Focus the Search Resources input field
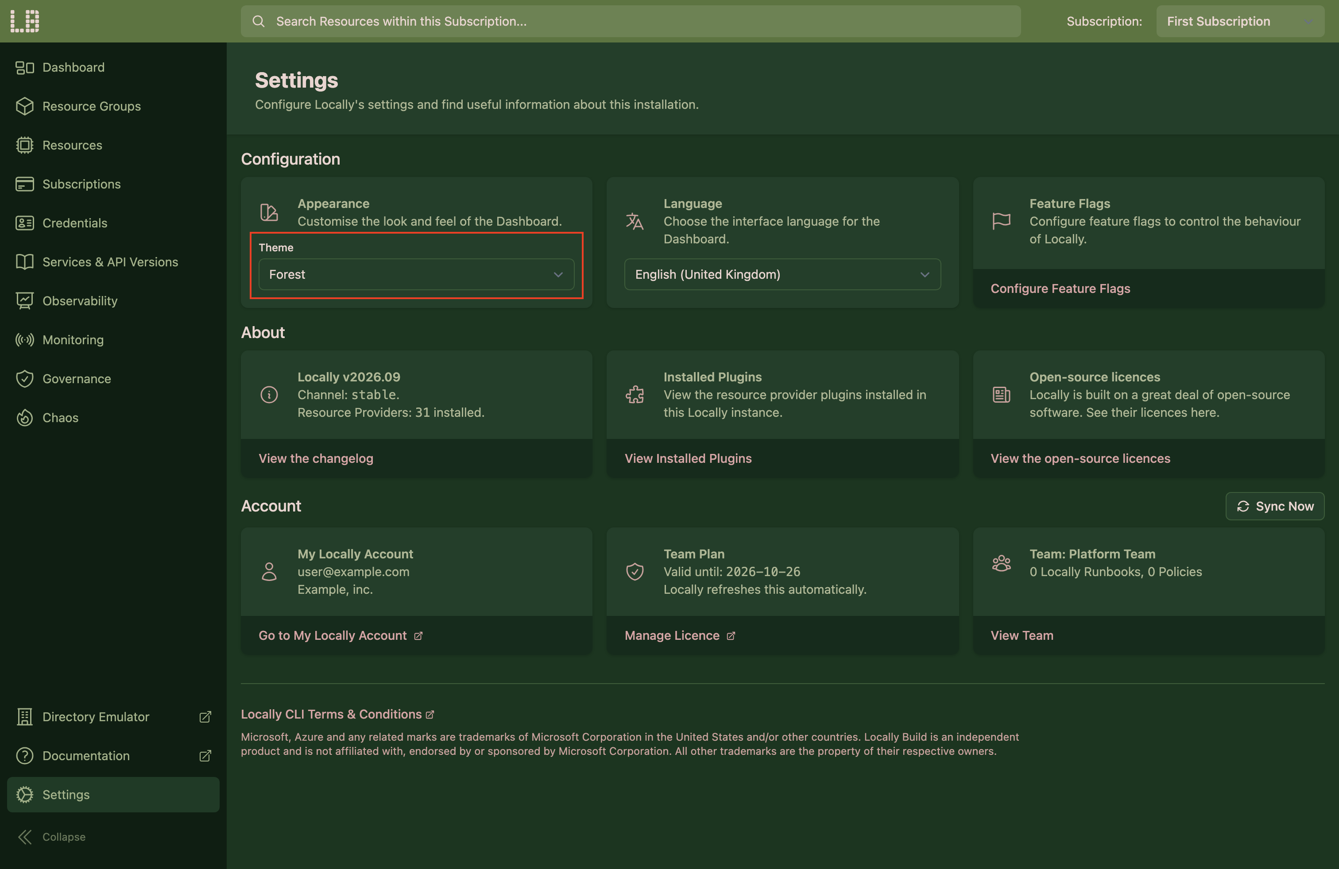Screen dimensions: 1339x869 click(x=631, y=21)
